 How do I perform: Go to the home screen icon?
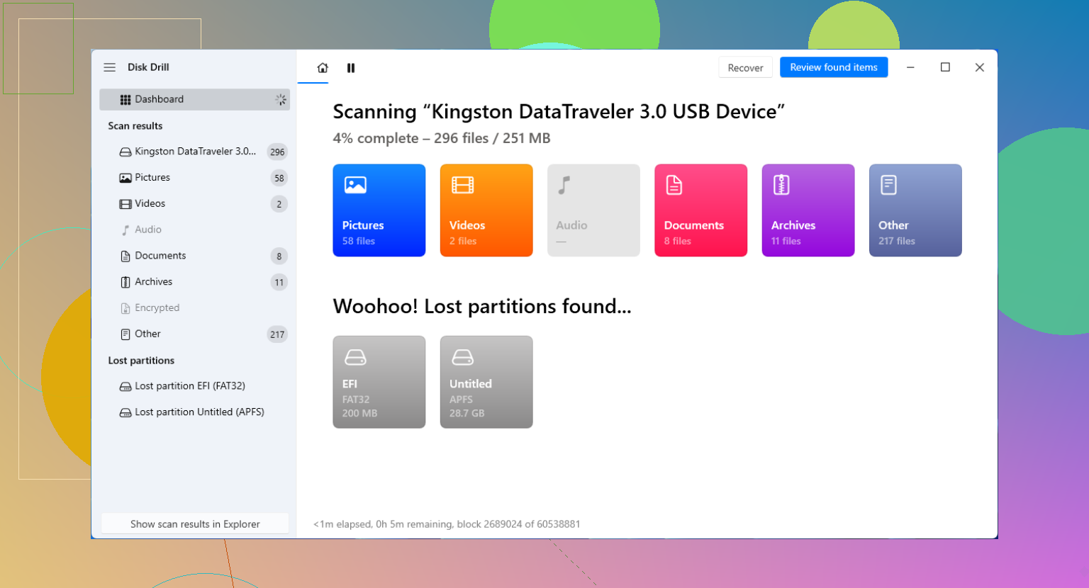pyautogui.click(x=323, y=68)
